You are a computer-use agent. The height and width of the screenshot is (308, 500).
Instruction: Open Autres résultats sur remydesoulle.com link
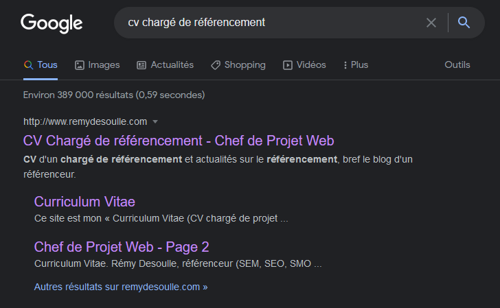coord(121,287)
